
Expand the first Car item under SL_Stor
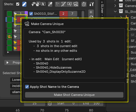pyautogui.click(x=121, y=17)
